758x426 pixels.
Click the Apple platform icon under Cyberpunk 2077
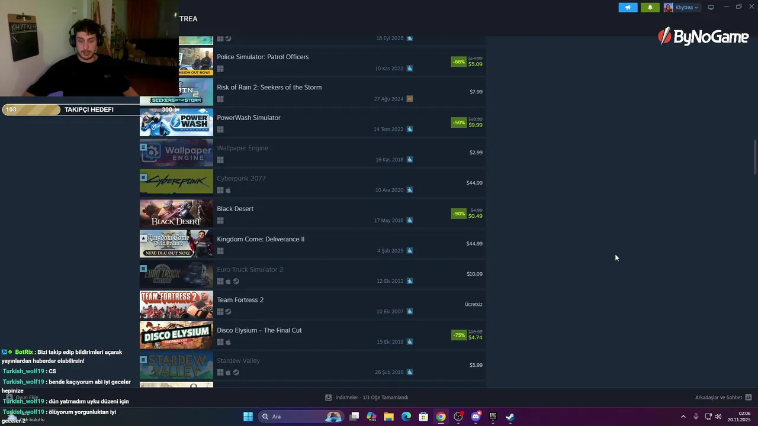pyautogui.click(x=228, y=190)
